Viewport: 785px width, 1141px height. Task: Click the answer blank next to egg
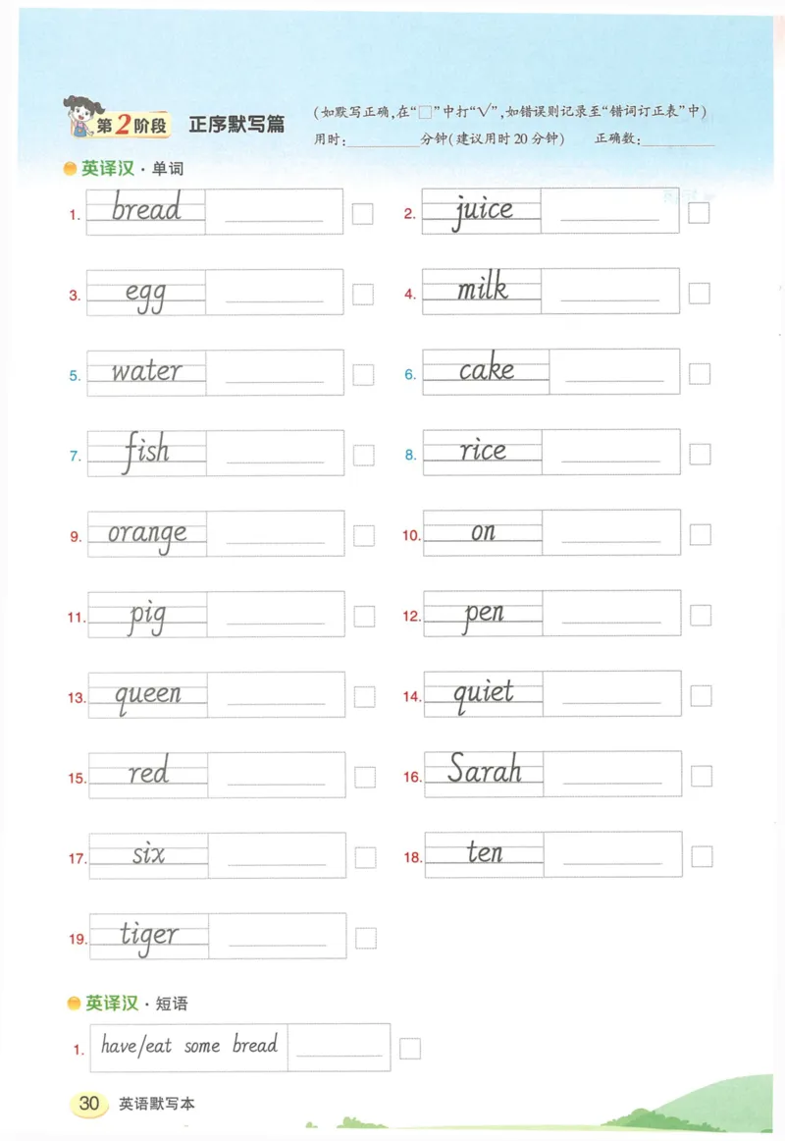275,299
